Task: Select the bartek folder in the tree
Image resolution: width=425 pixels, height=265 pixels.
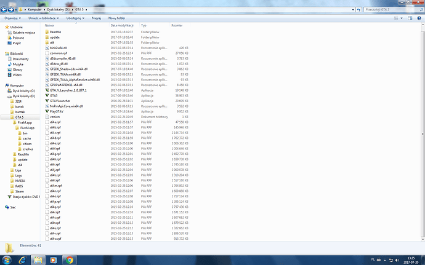Action: pos(19,106)
